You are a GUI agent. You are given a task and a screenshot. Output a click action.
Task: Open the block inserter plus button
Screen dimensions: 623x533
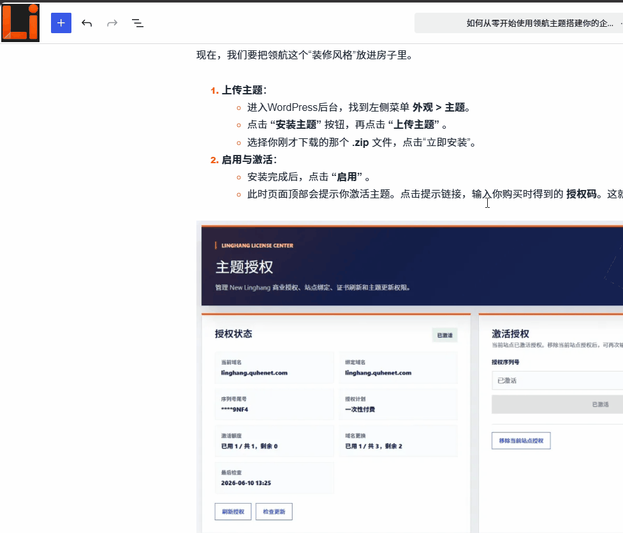point(61,23)
